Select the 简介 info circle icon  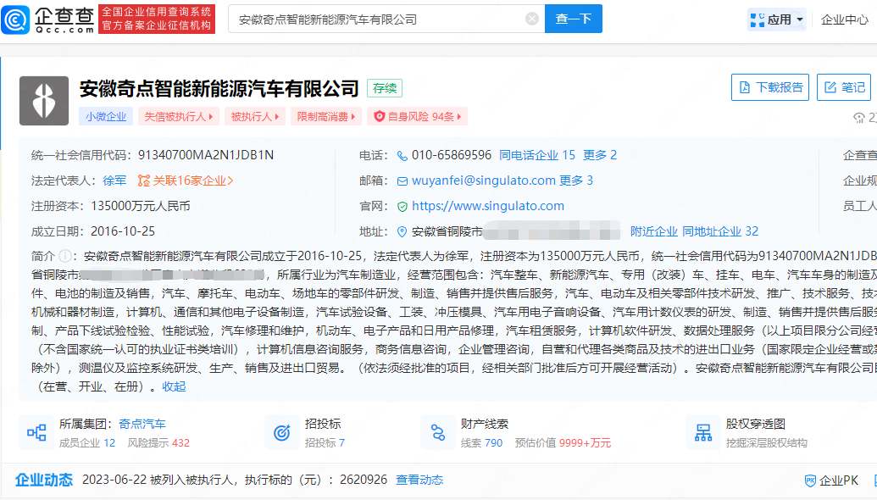click(65, 256)
